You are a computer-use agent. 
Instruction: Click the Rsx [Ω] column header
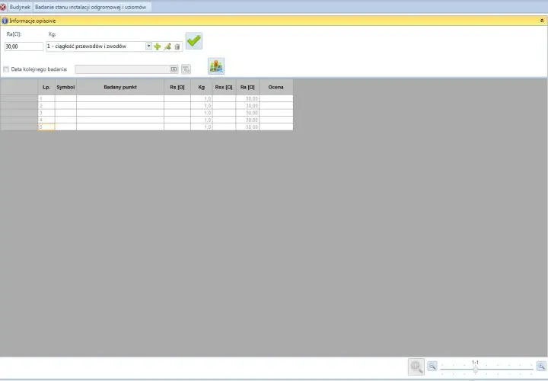[x=224, y=87]
